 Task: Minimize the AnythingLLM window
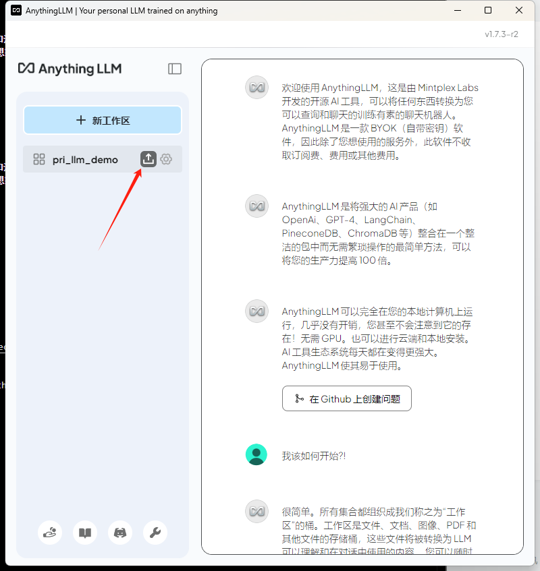(x=458, y=11)
